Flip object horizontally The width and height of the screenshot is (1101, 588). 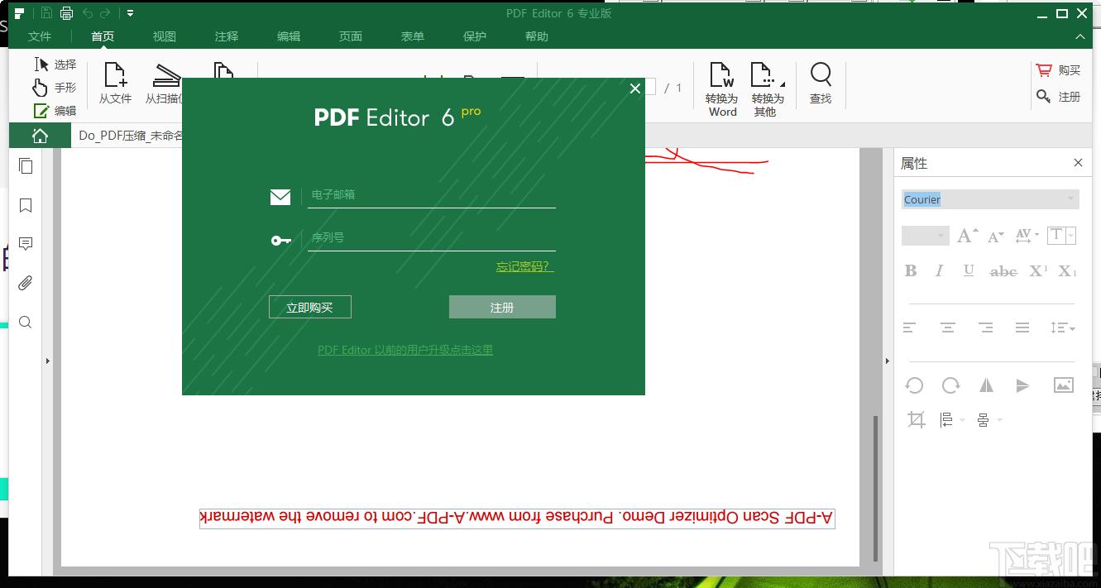[986, 385]
